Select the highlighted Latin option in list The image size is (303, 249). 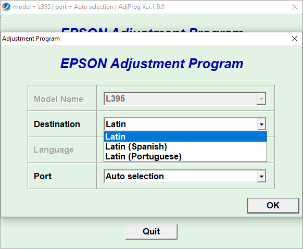(185, 136)
